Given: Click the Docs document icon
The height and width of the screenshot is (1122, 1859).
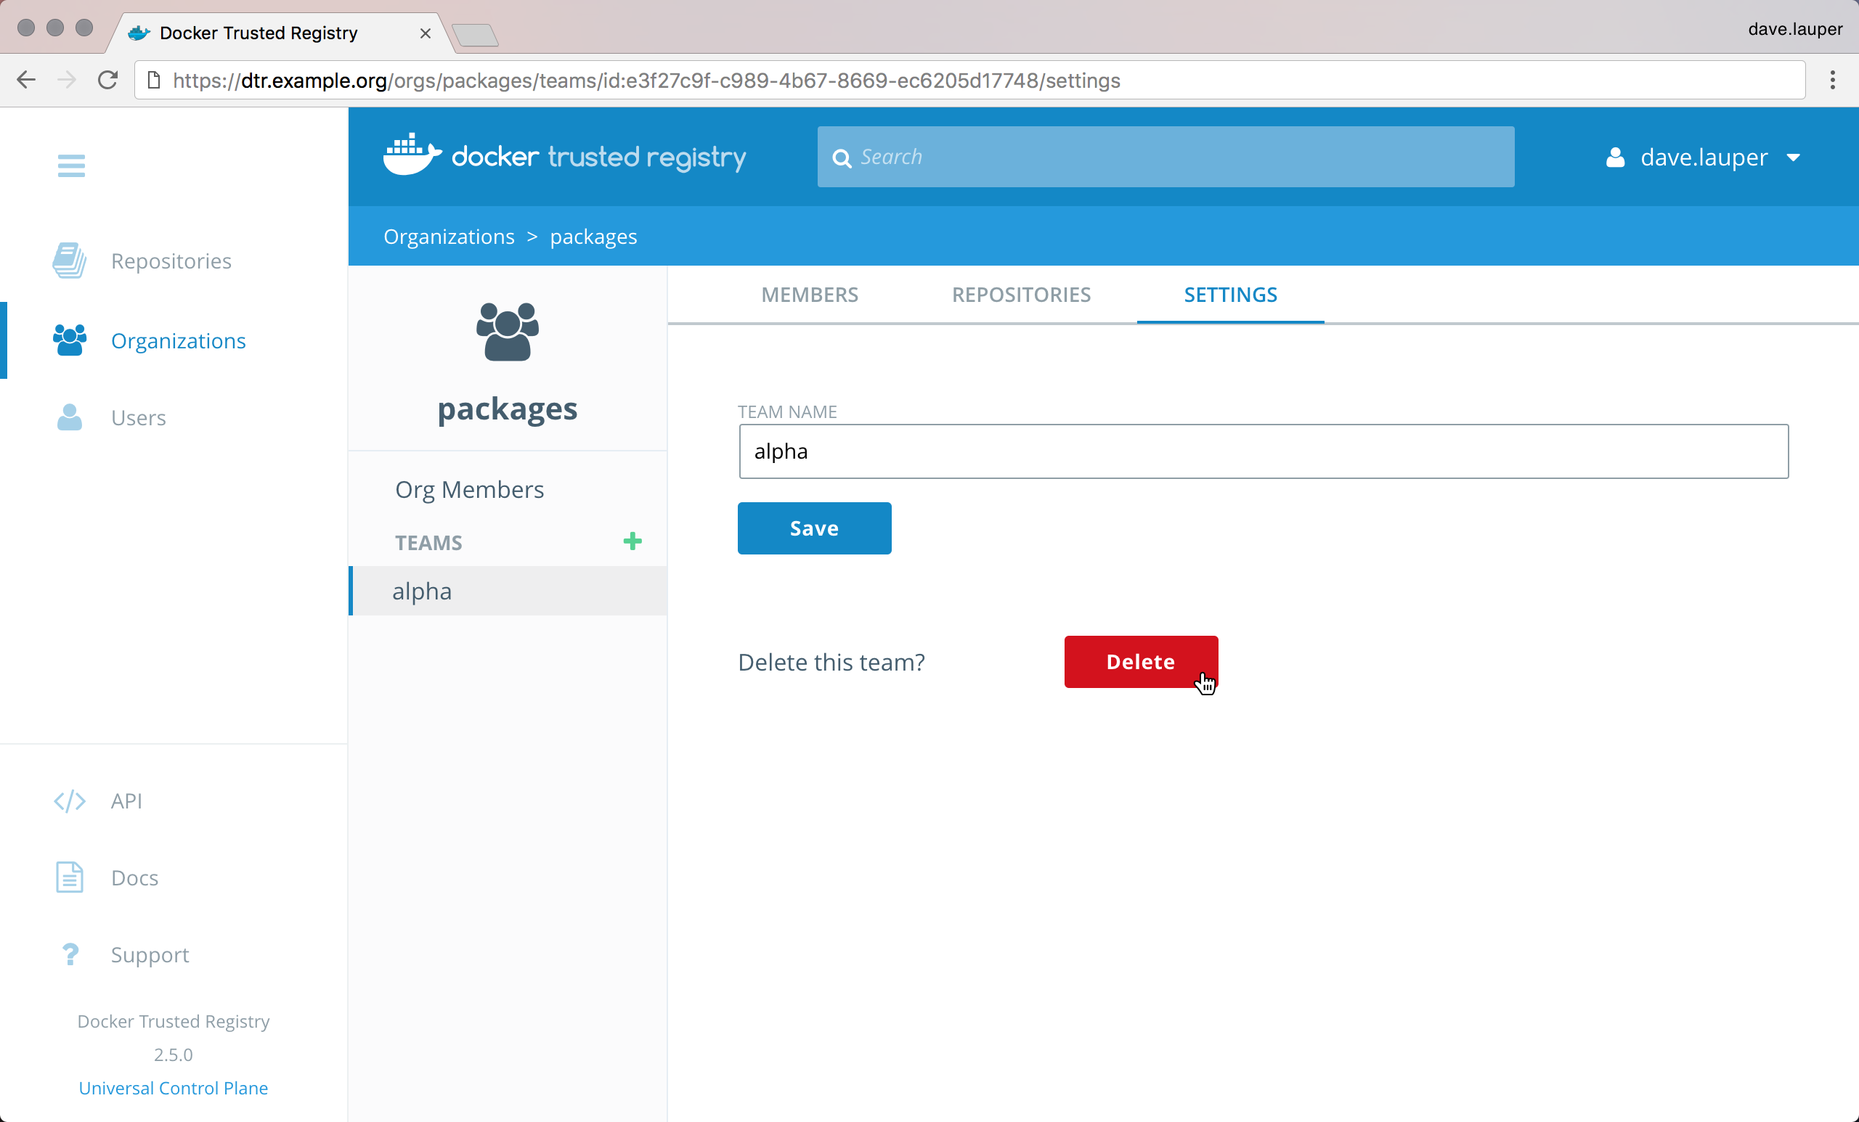Looking at the screenshot, I should pyautogui.click(x=70, y=877).
